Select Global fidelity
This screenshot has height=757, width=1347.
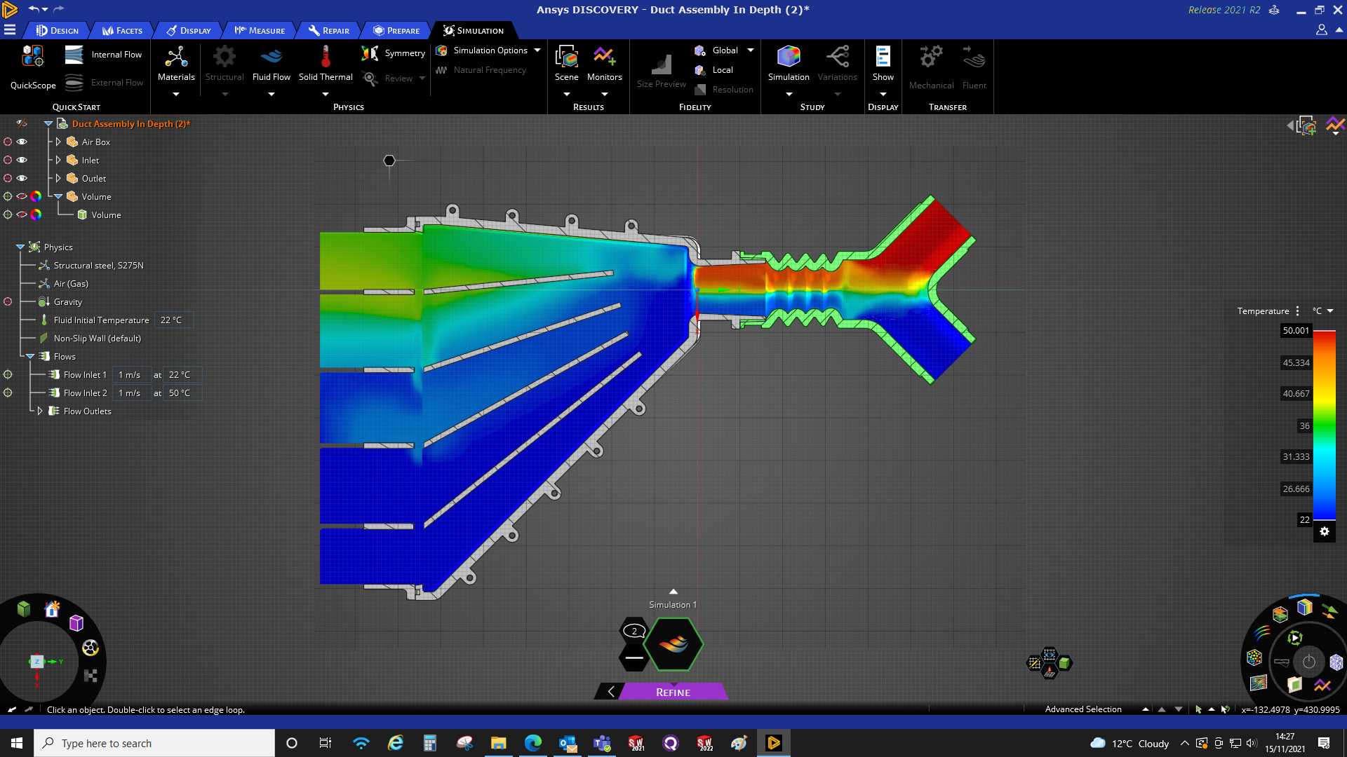click(716, 50)
